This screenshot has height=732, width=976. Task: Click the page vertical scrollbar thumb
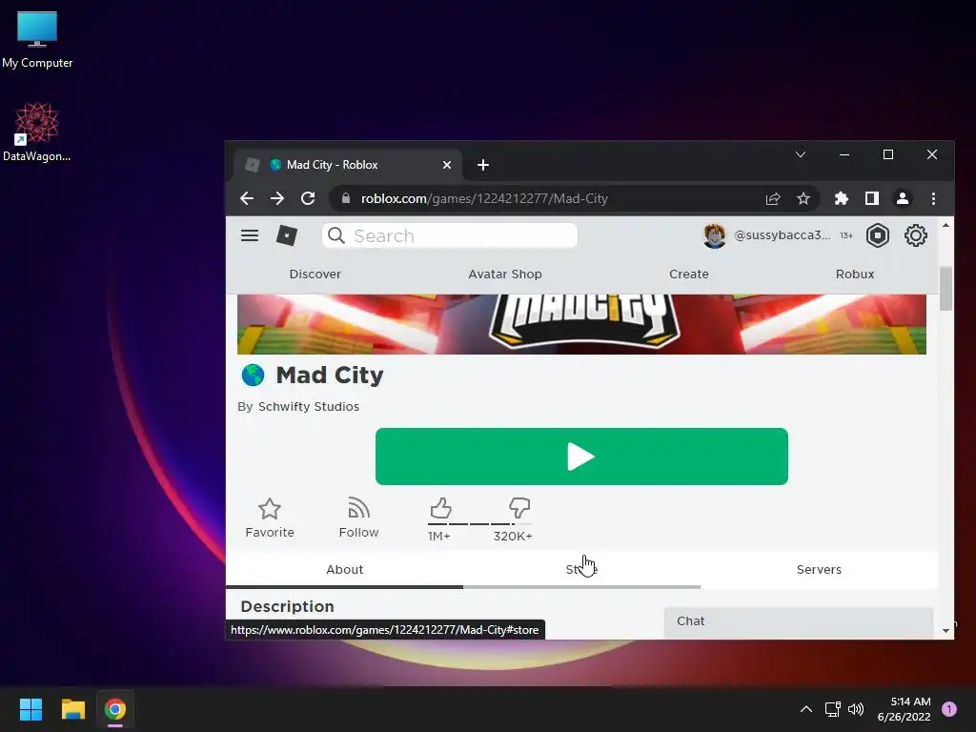coord(945,288)
